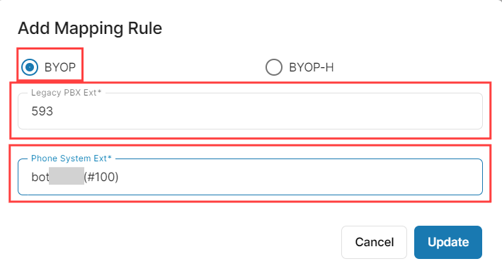Click the empty circle icon beside BYOP-H
Image resolution: width=502 pixels, height=271 pixels.
[x=274, y=67]
